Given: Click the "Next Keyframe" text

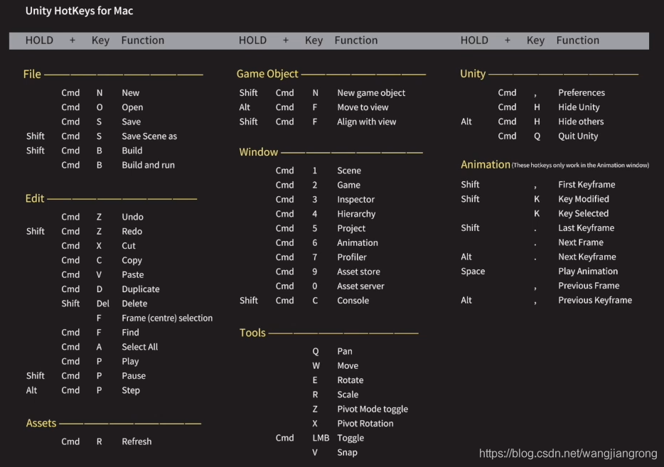Looking at the screenshot, I should (x=587, y=257).
